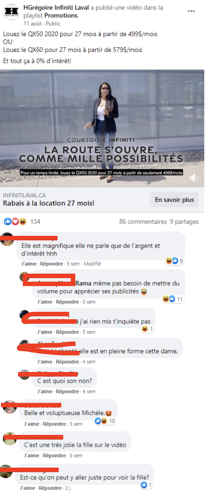Open reactions on the 'Elle est magnifique' comment
The height and width of the screenshot is (501, 207).
(x=174, y=261)
